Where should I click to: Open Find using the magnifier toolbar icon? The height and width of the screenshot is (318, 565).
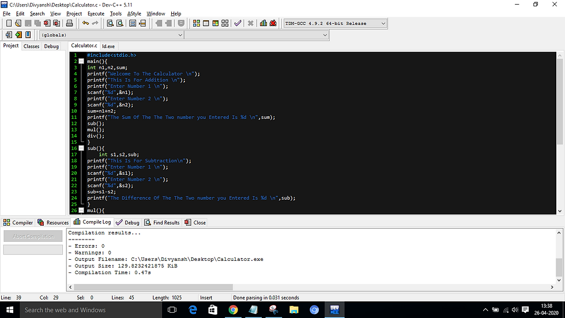(110, 23)
